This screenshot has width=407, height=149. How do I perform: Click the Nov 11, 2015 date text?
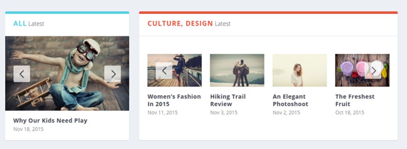(163, 112)
